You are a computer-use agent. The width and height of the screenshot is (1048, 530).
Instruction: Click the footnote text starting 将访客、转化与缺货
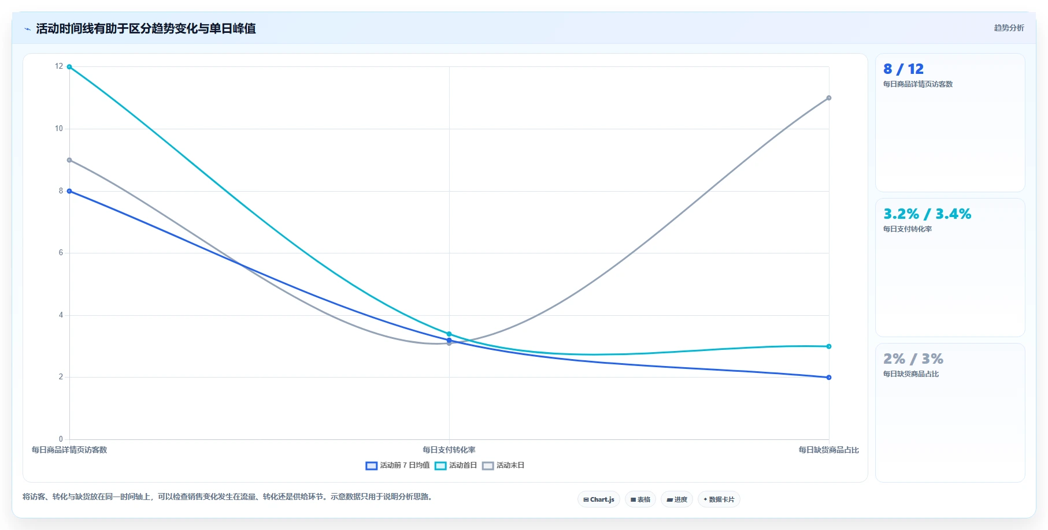pyautogui.click(x=229, y=497)
